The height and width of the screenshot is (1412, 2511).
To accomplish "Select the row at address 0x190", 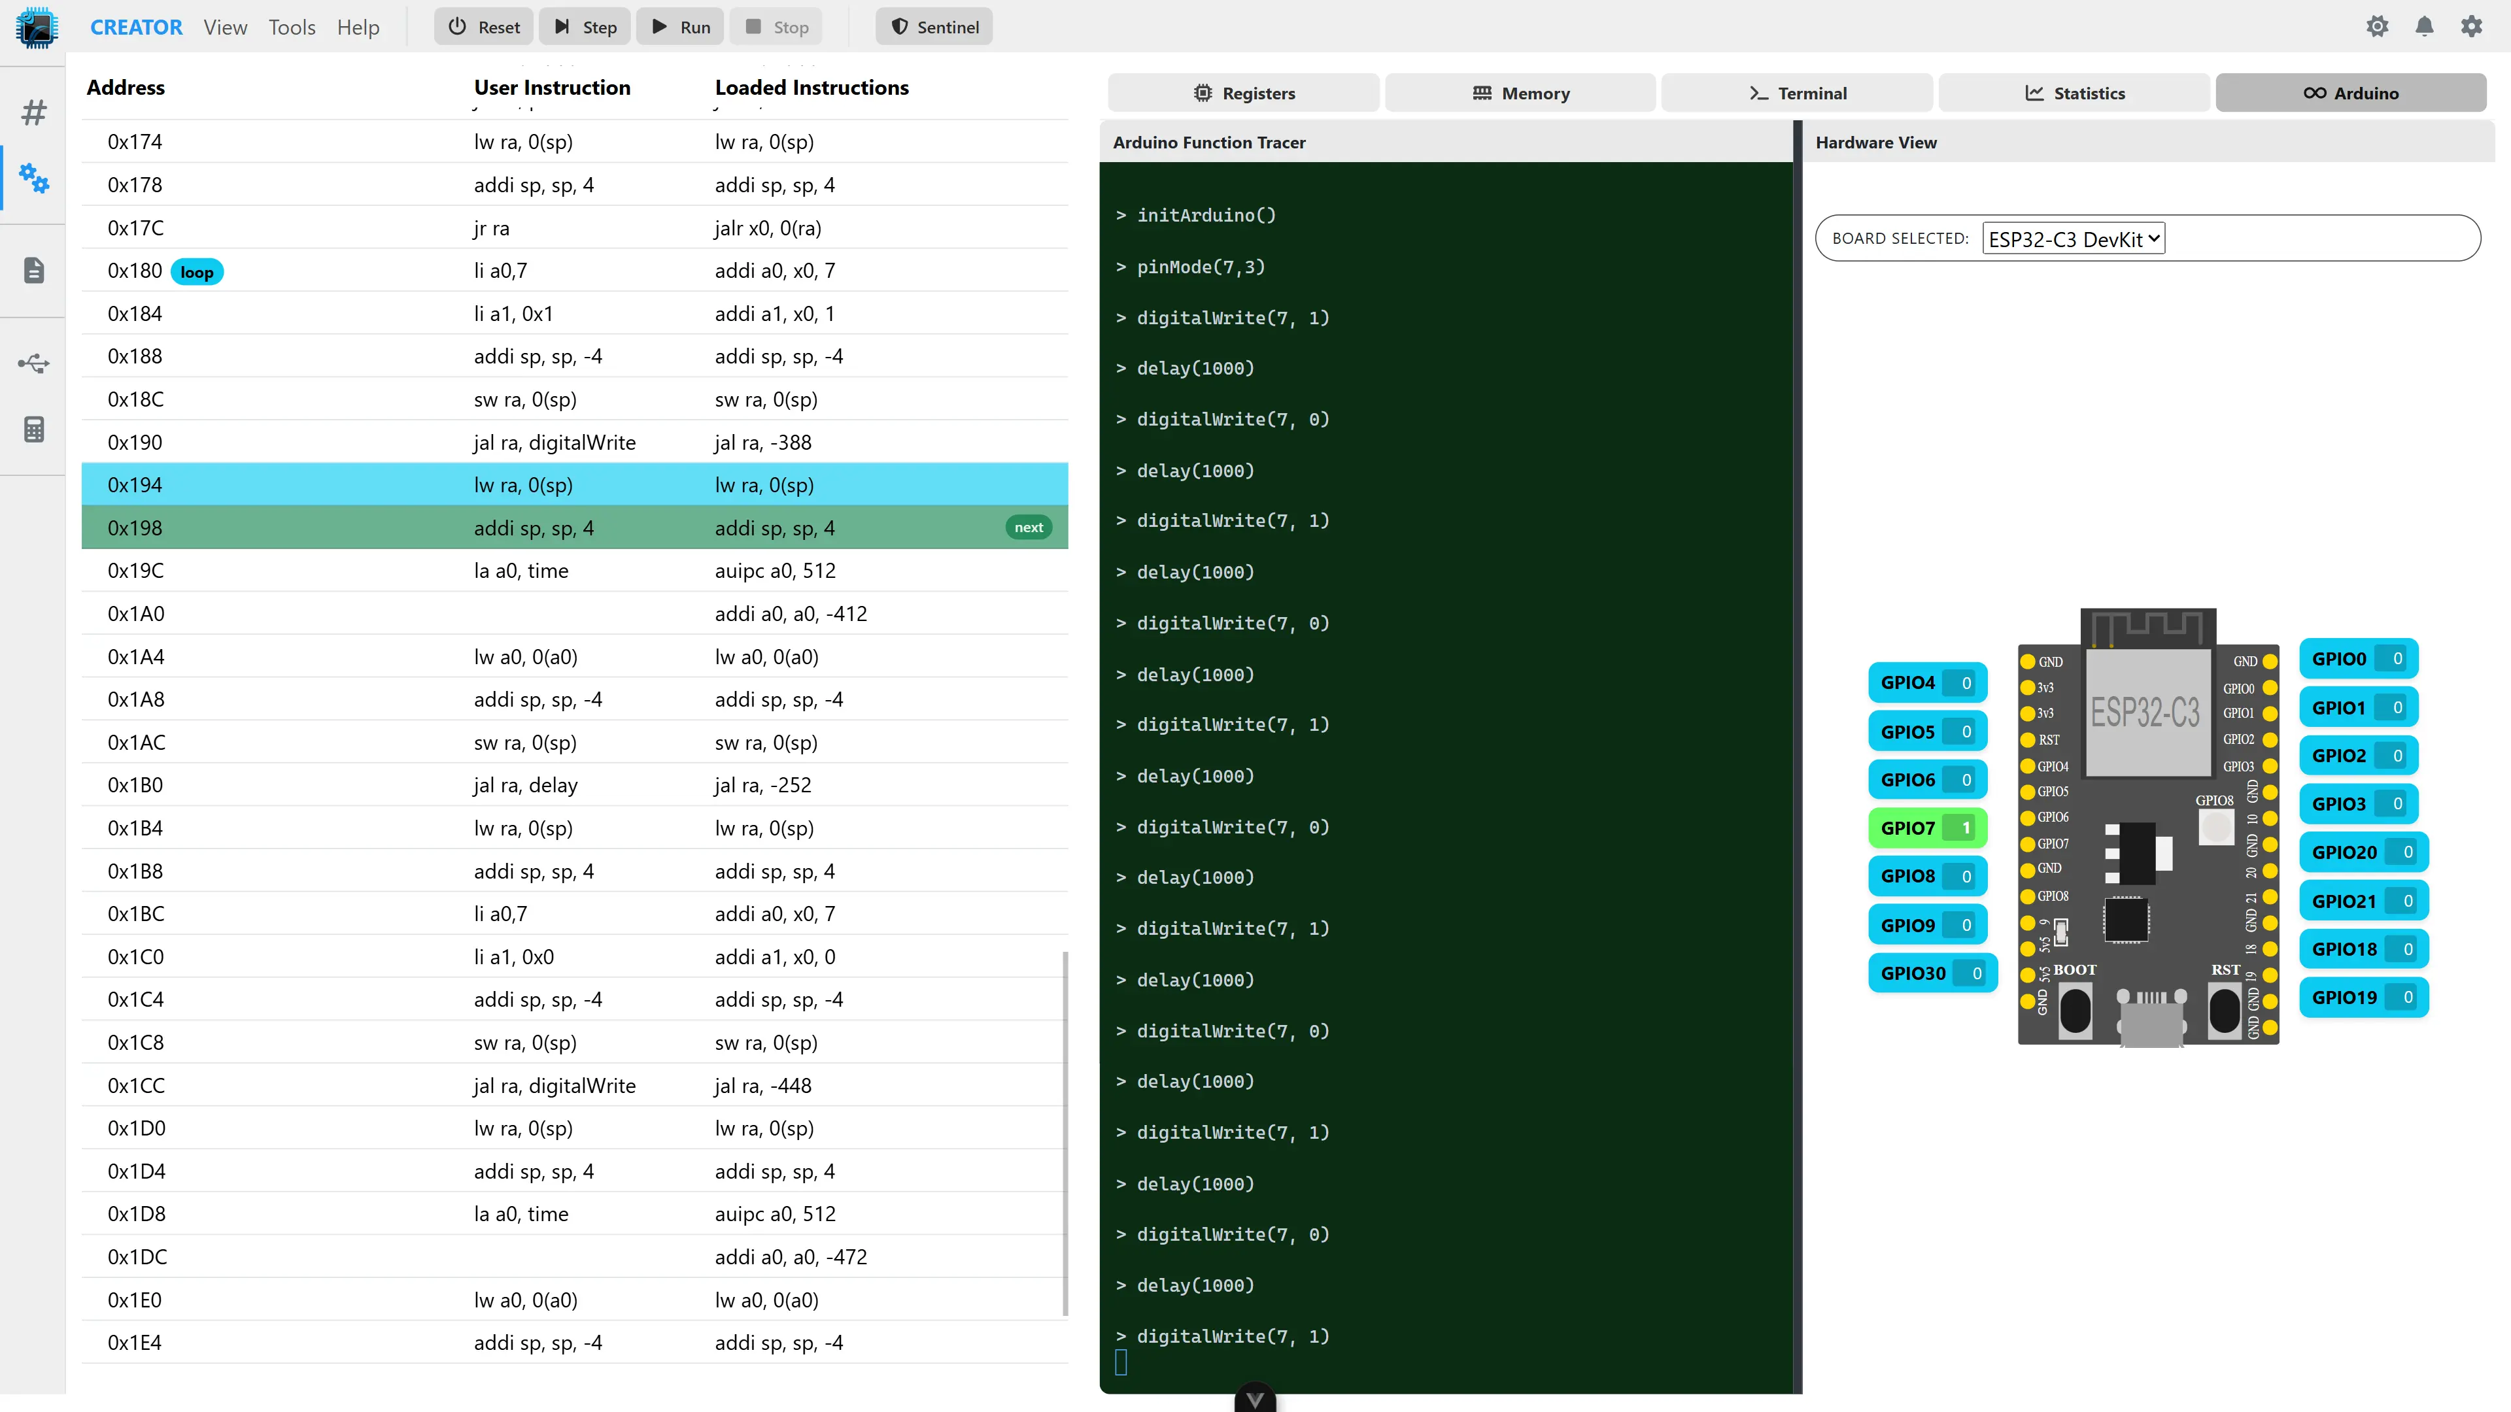I will tap(574, 441).
